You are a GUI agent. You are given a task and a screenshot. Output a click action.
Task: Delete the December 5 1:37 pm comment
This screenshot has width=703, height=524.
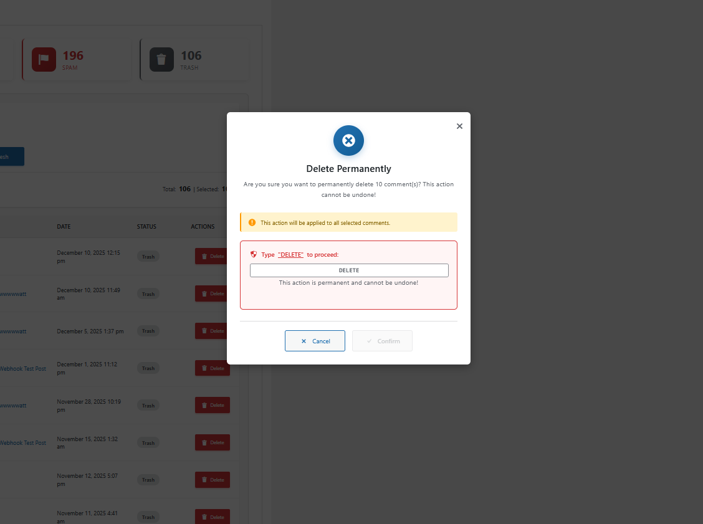[x=212, y=331]
